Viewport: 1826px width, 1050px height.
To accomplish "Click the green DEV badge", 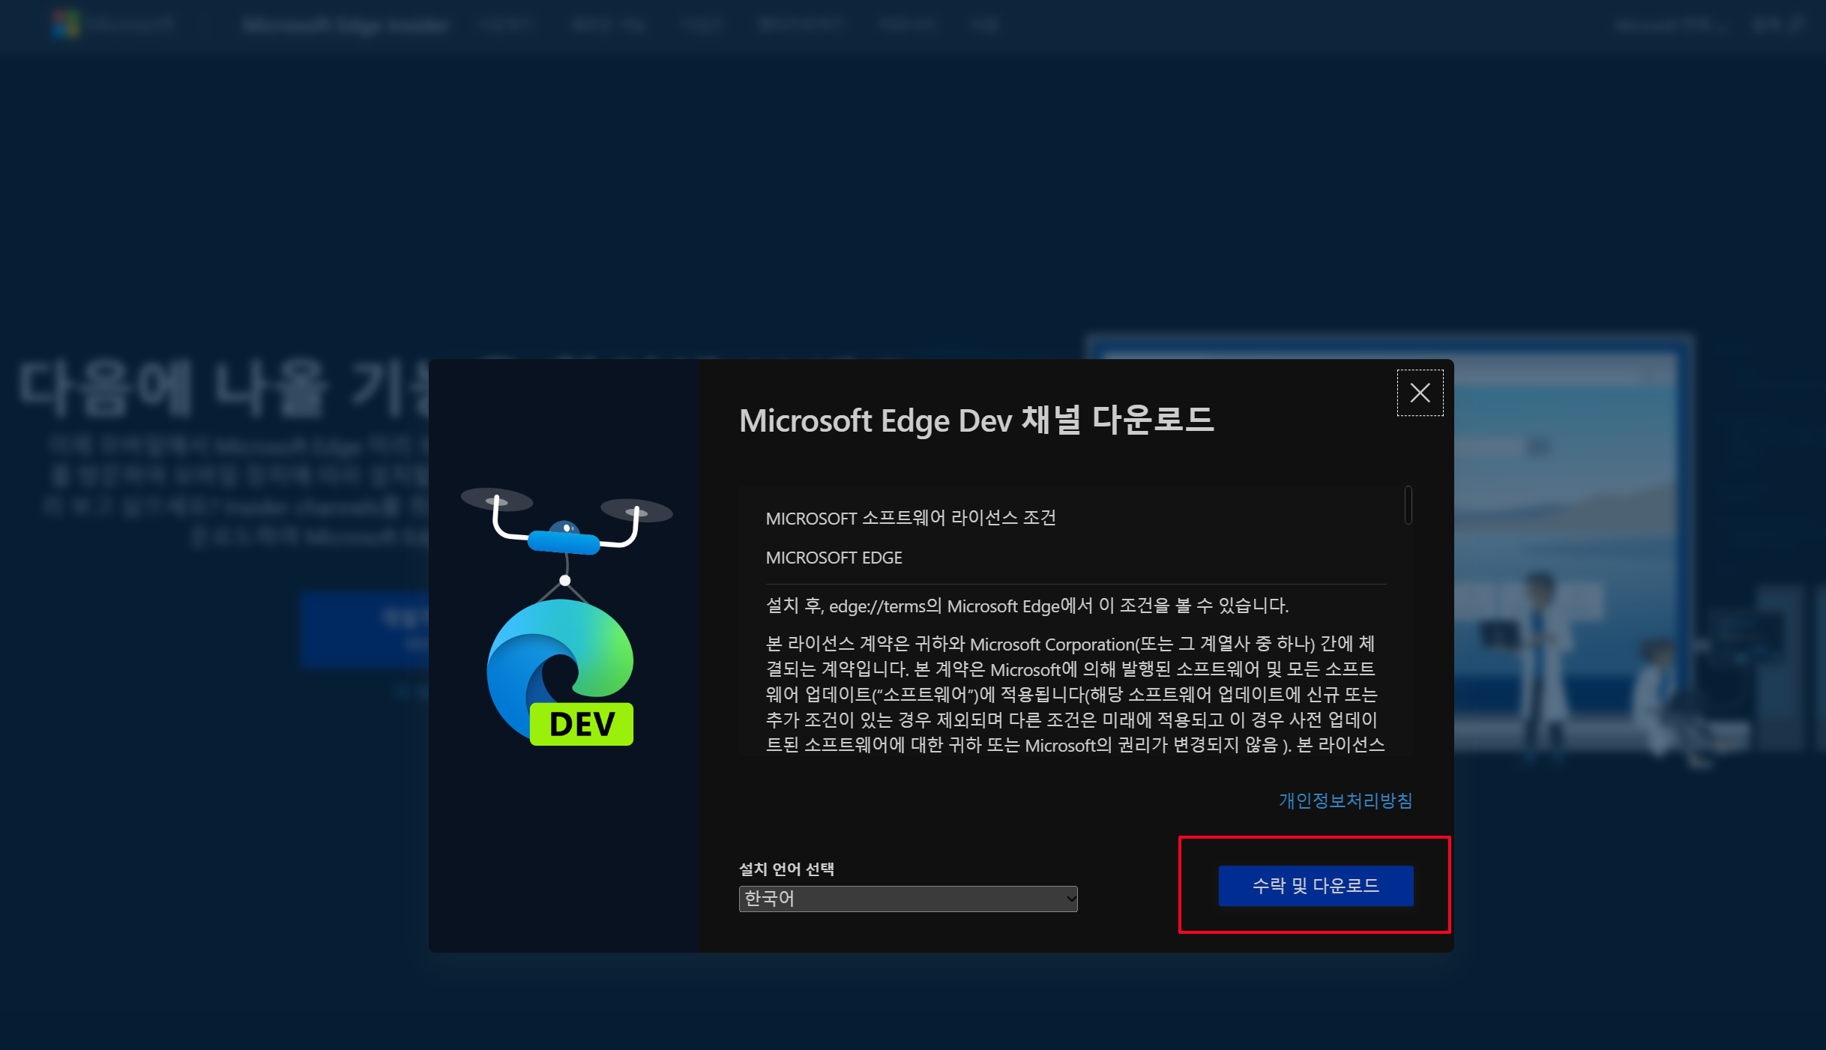I will coord(582,724).
